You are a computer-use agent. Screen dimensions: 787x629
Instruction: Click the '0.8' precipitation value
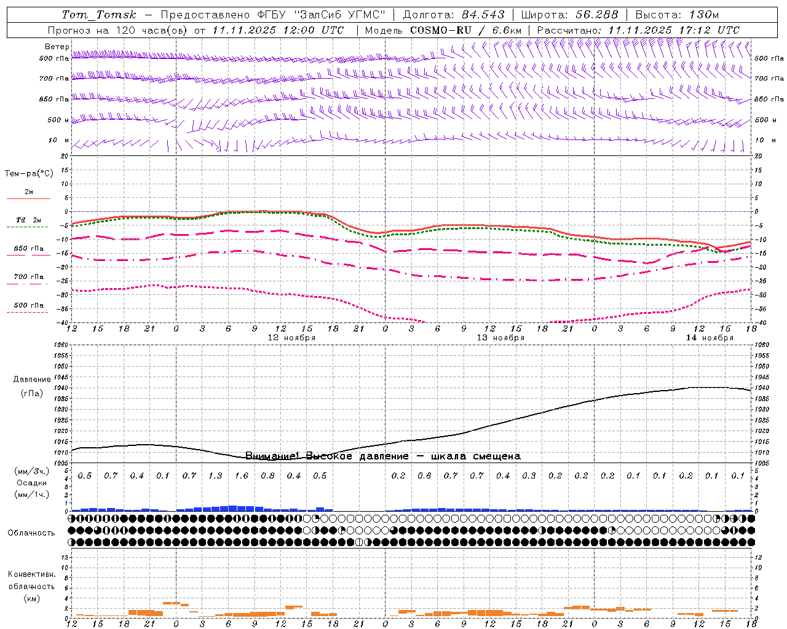(x=267, y=476)
